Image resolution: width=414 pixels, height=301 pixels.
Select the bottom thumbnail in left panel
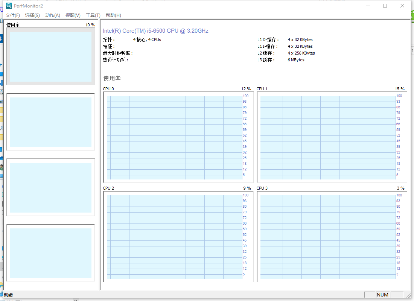click(x=51, y=253)
